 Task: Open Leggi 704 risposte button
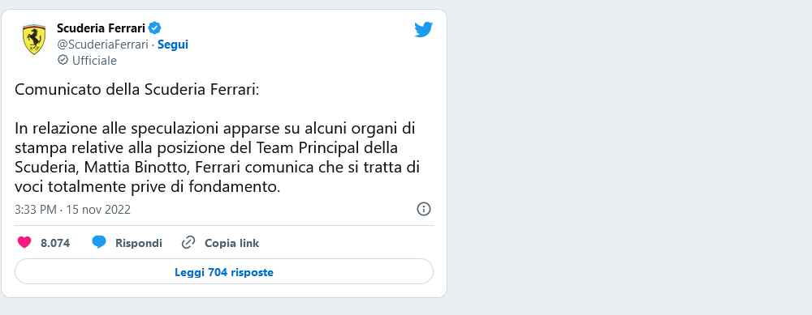(x=224, y=271)
